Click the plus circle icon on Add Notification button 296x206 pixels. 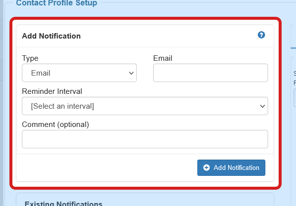click(206, 167)
